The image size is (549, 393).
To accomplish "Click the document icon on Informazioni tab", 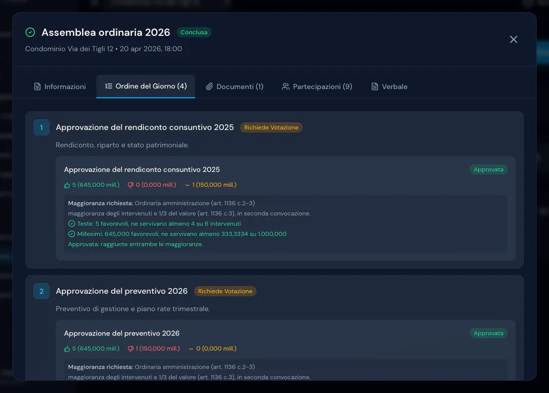I will [37, 86].
